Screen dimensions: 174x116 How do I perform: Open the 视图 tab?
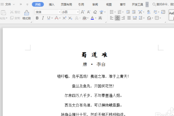(109, 4)
